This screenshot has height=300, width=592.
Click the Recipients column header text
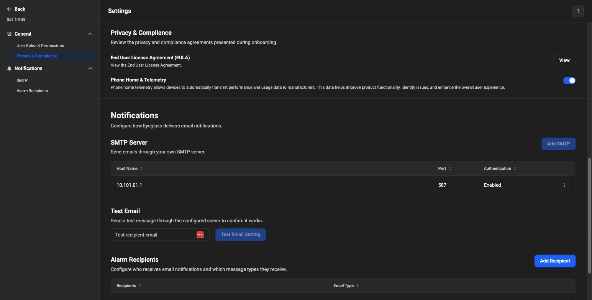click(126, 285)
